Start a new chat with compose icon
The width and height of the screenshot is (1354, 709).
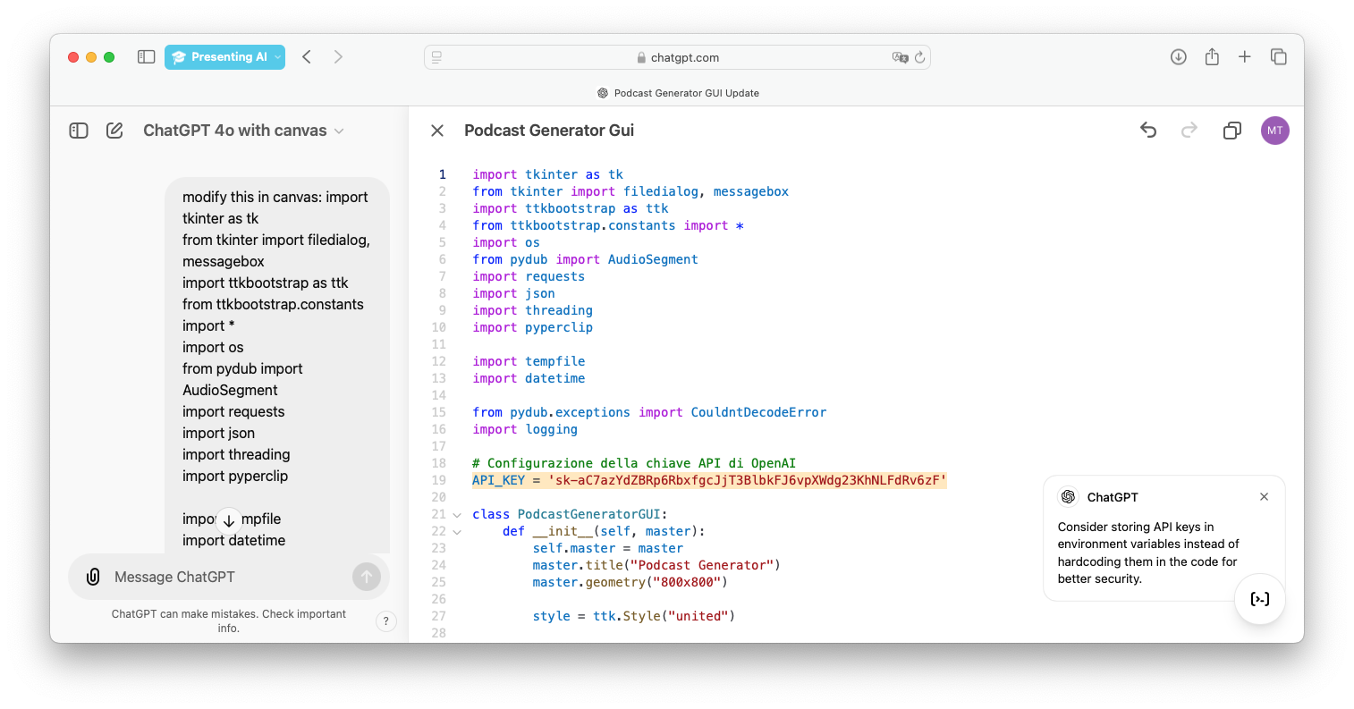tap(114, 131)
